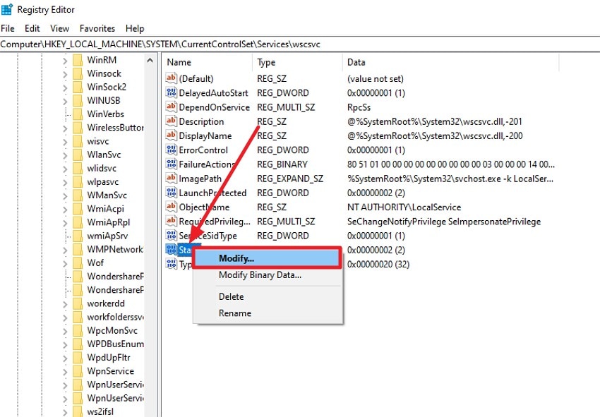The width and height of the screenshot is (600, 417).
Task: Click the ErrorControl DWORD icon
Action: tap(171, 150)
